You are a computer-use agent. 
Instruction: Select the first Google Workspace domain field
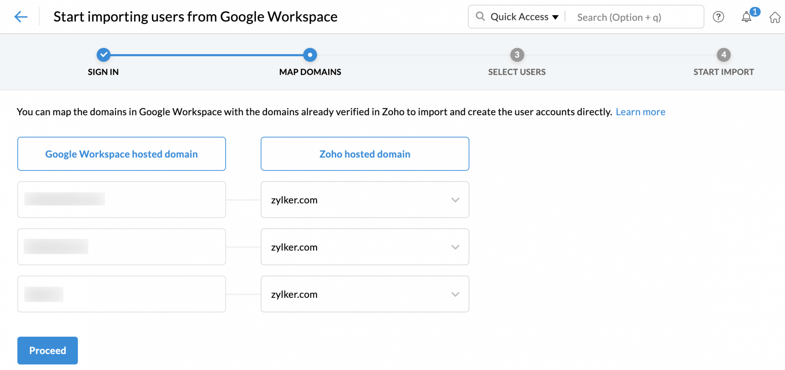point(122,200)
